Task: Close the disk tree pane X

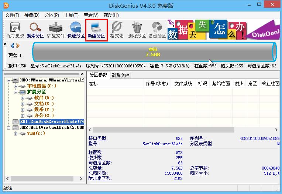Action: [x=82, y=74]
